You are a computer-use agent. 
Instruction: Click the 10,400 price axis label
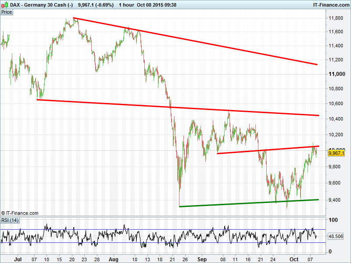pos(336,119)
